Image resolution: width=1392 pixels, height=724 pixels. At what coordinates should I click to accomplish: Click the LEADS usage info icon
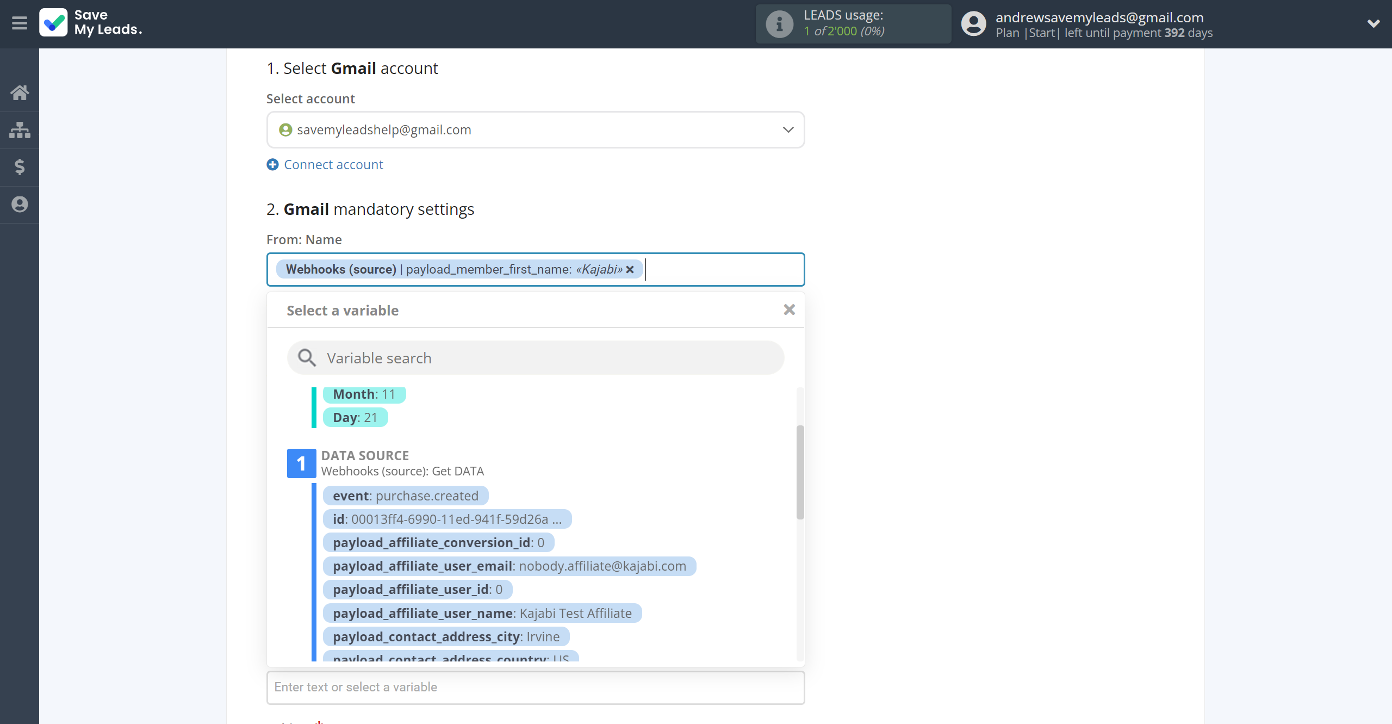pyautogui.click(x=779, y=24)
